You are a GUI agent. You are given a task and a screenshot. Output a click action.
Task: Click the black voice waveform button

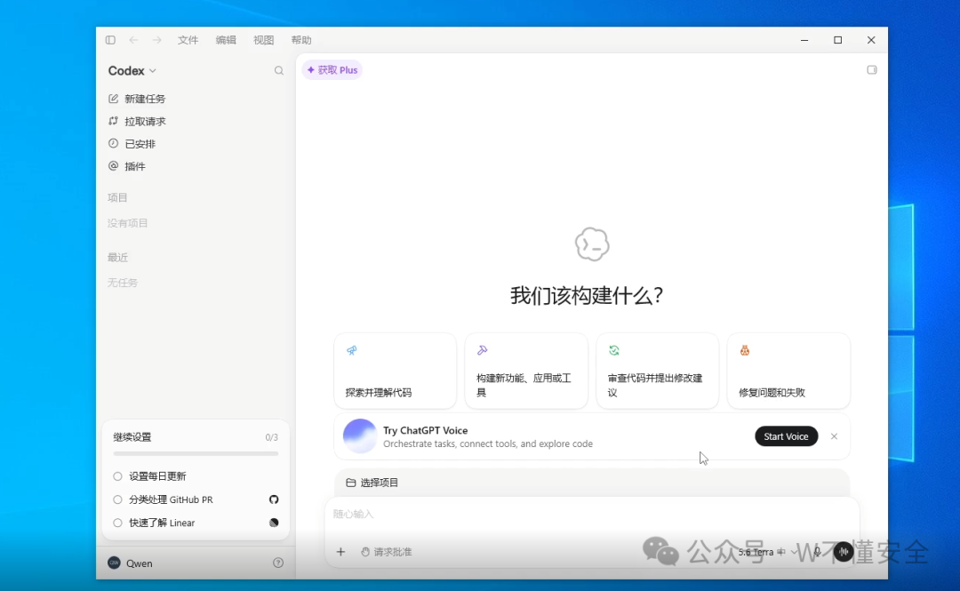coord(844,552)
